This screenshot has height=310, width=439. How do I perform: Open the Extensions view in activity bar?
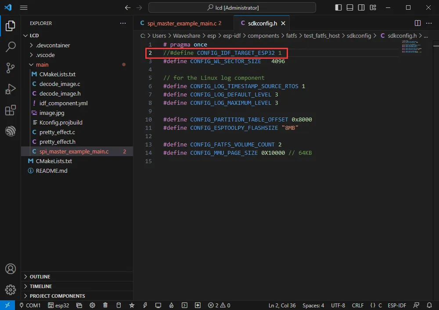pyautogui.click(x=10, y=110)
